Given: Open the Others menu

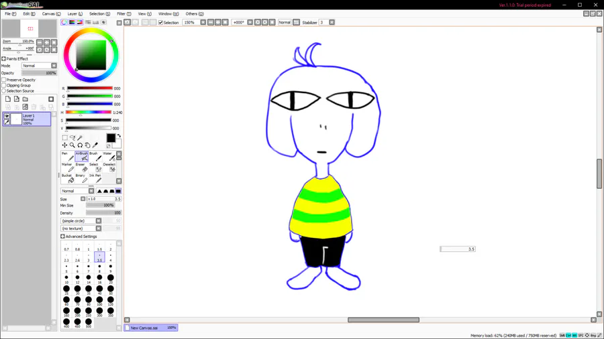Looking at the screenshot, I should point(195,14).
